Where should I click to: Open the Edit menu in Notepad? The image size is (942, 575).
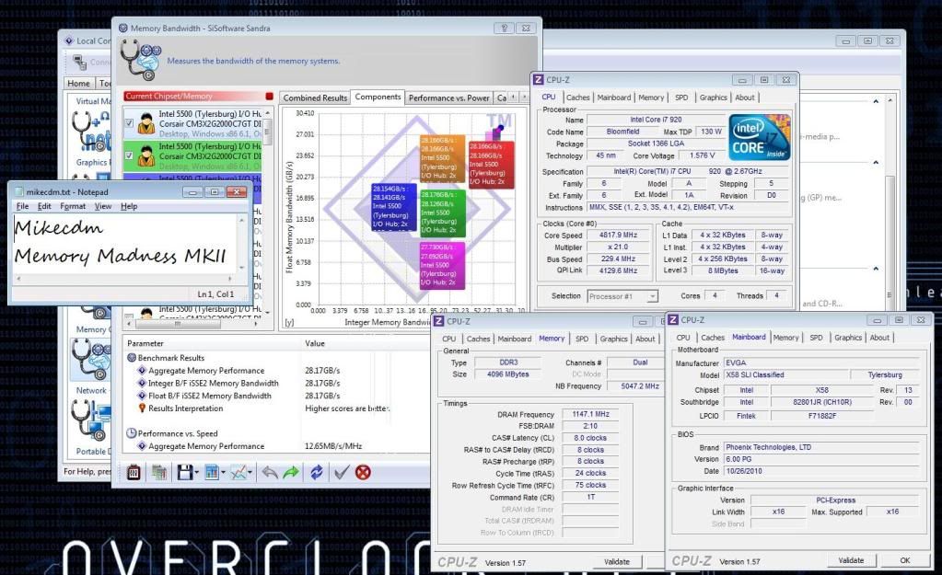click(44, 206)
